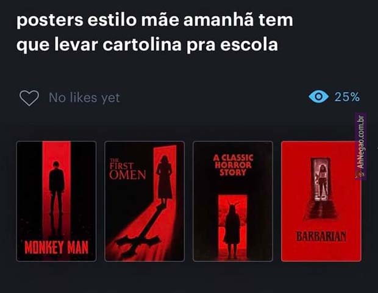Visit the AhNegao.com.br watermark link

tap(360, 146)
